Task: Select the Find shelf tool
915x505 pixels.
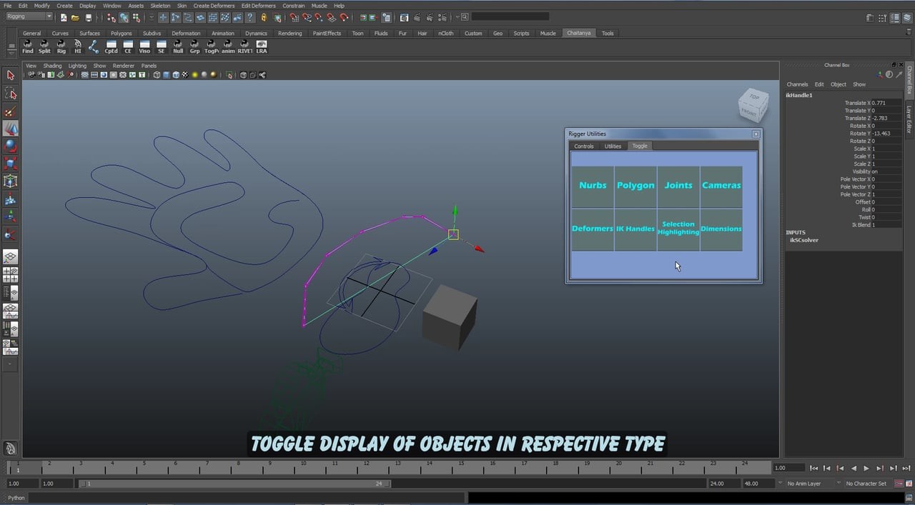Action: pos(27,49)
